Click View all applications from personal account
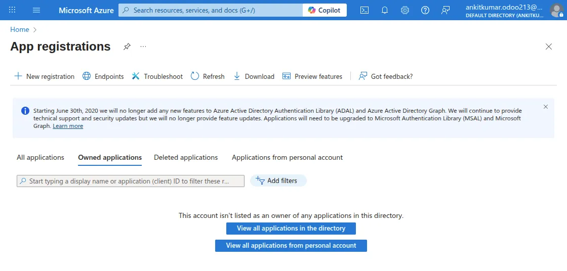Screen dimensions: 567x271 click(x=291, y=246)
